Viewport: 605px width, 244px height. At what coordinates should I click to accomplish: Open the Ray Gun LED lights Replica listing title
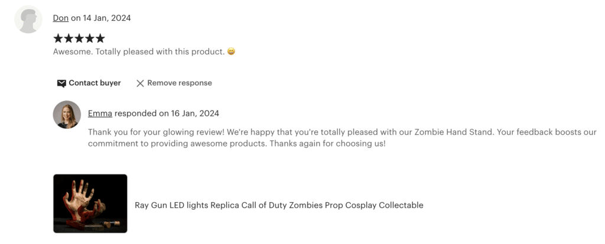click(x=279, y=205)
